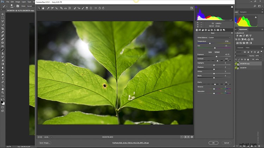Click the OK button
The image size is (264, 148).
(213, 143)
